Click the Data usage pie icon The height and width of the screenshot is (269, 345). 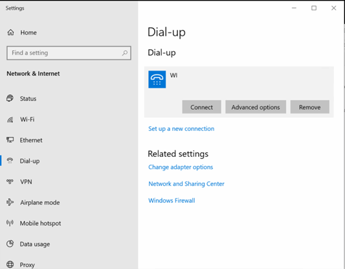click(10, 244)
